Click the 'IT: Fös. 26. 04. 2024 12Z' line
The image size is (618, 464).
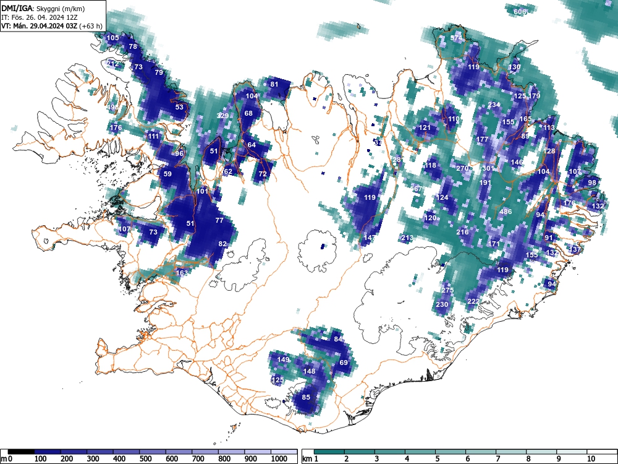point(38,17)
